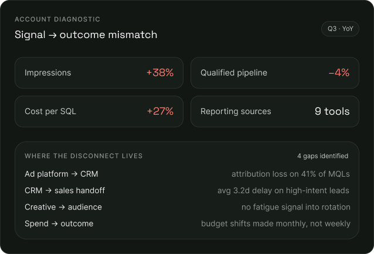Open the Cost per SQL card
The image size is (374, 254).
(x=99, y=111)
